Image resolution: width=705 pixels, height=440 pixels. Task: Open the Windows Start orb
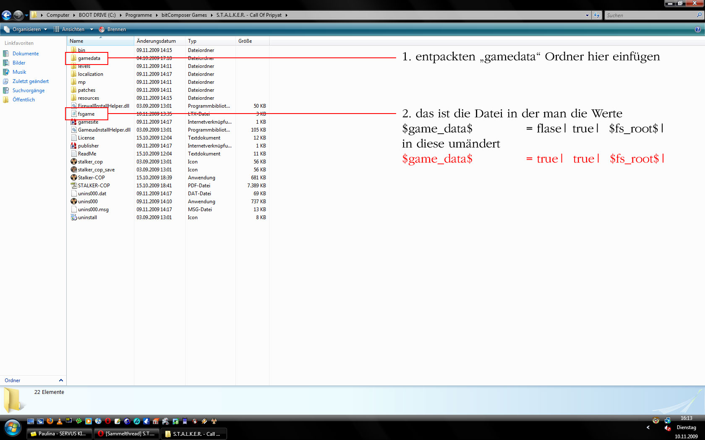tap(13, 428)
